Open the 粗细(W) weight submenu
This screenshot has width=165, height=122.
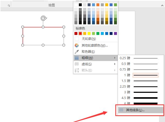click(95, 58)
